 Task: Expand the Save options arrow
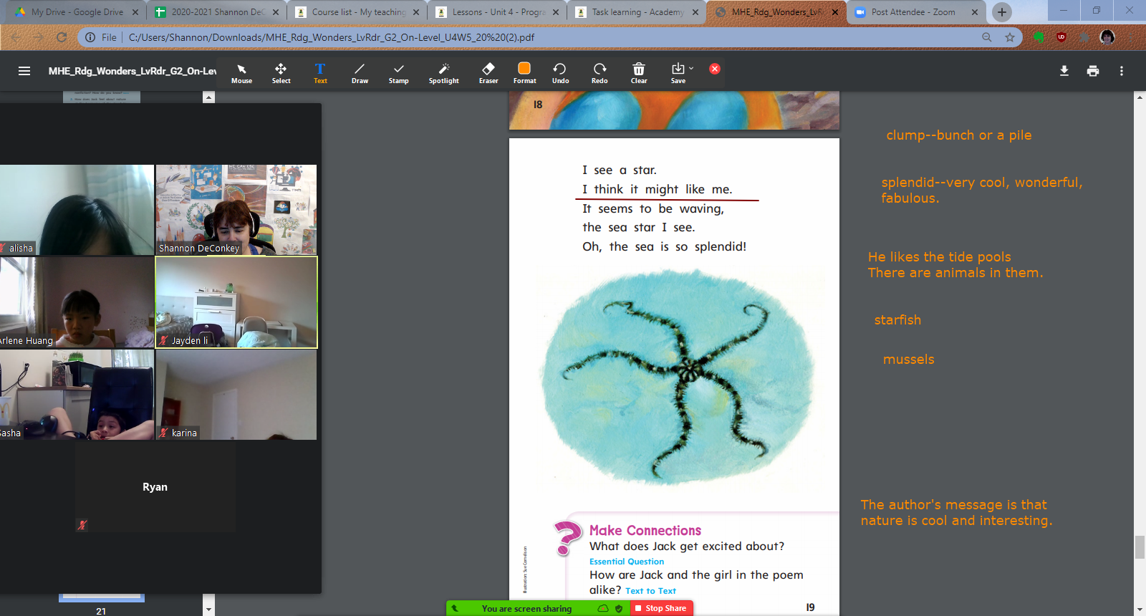(691, 69)
